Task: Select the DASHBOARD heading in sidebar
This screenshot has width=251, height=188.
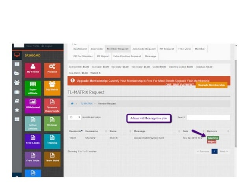Action: point(33,55)
